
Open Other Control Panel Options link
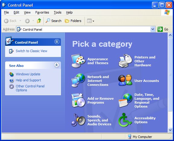(x=30, y=88)
